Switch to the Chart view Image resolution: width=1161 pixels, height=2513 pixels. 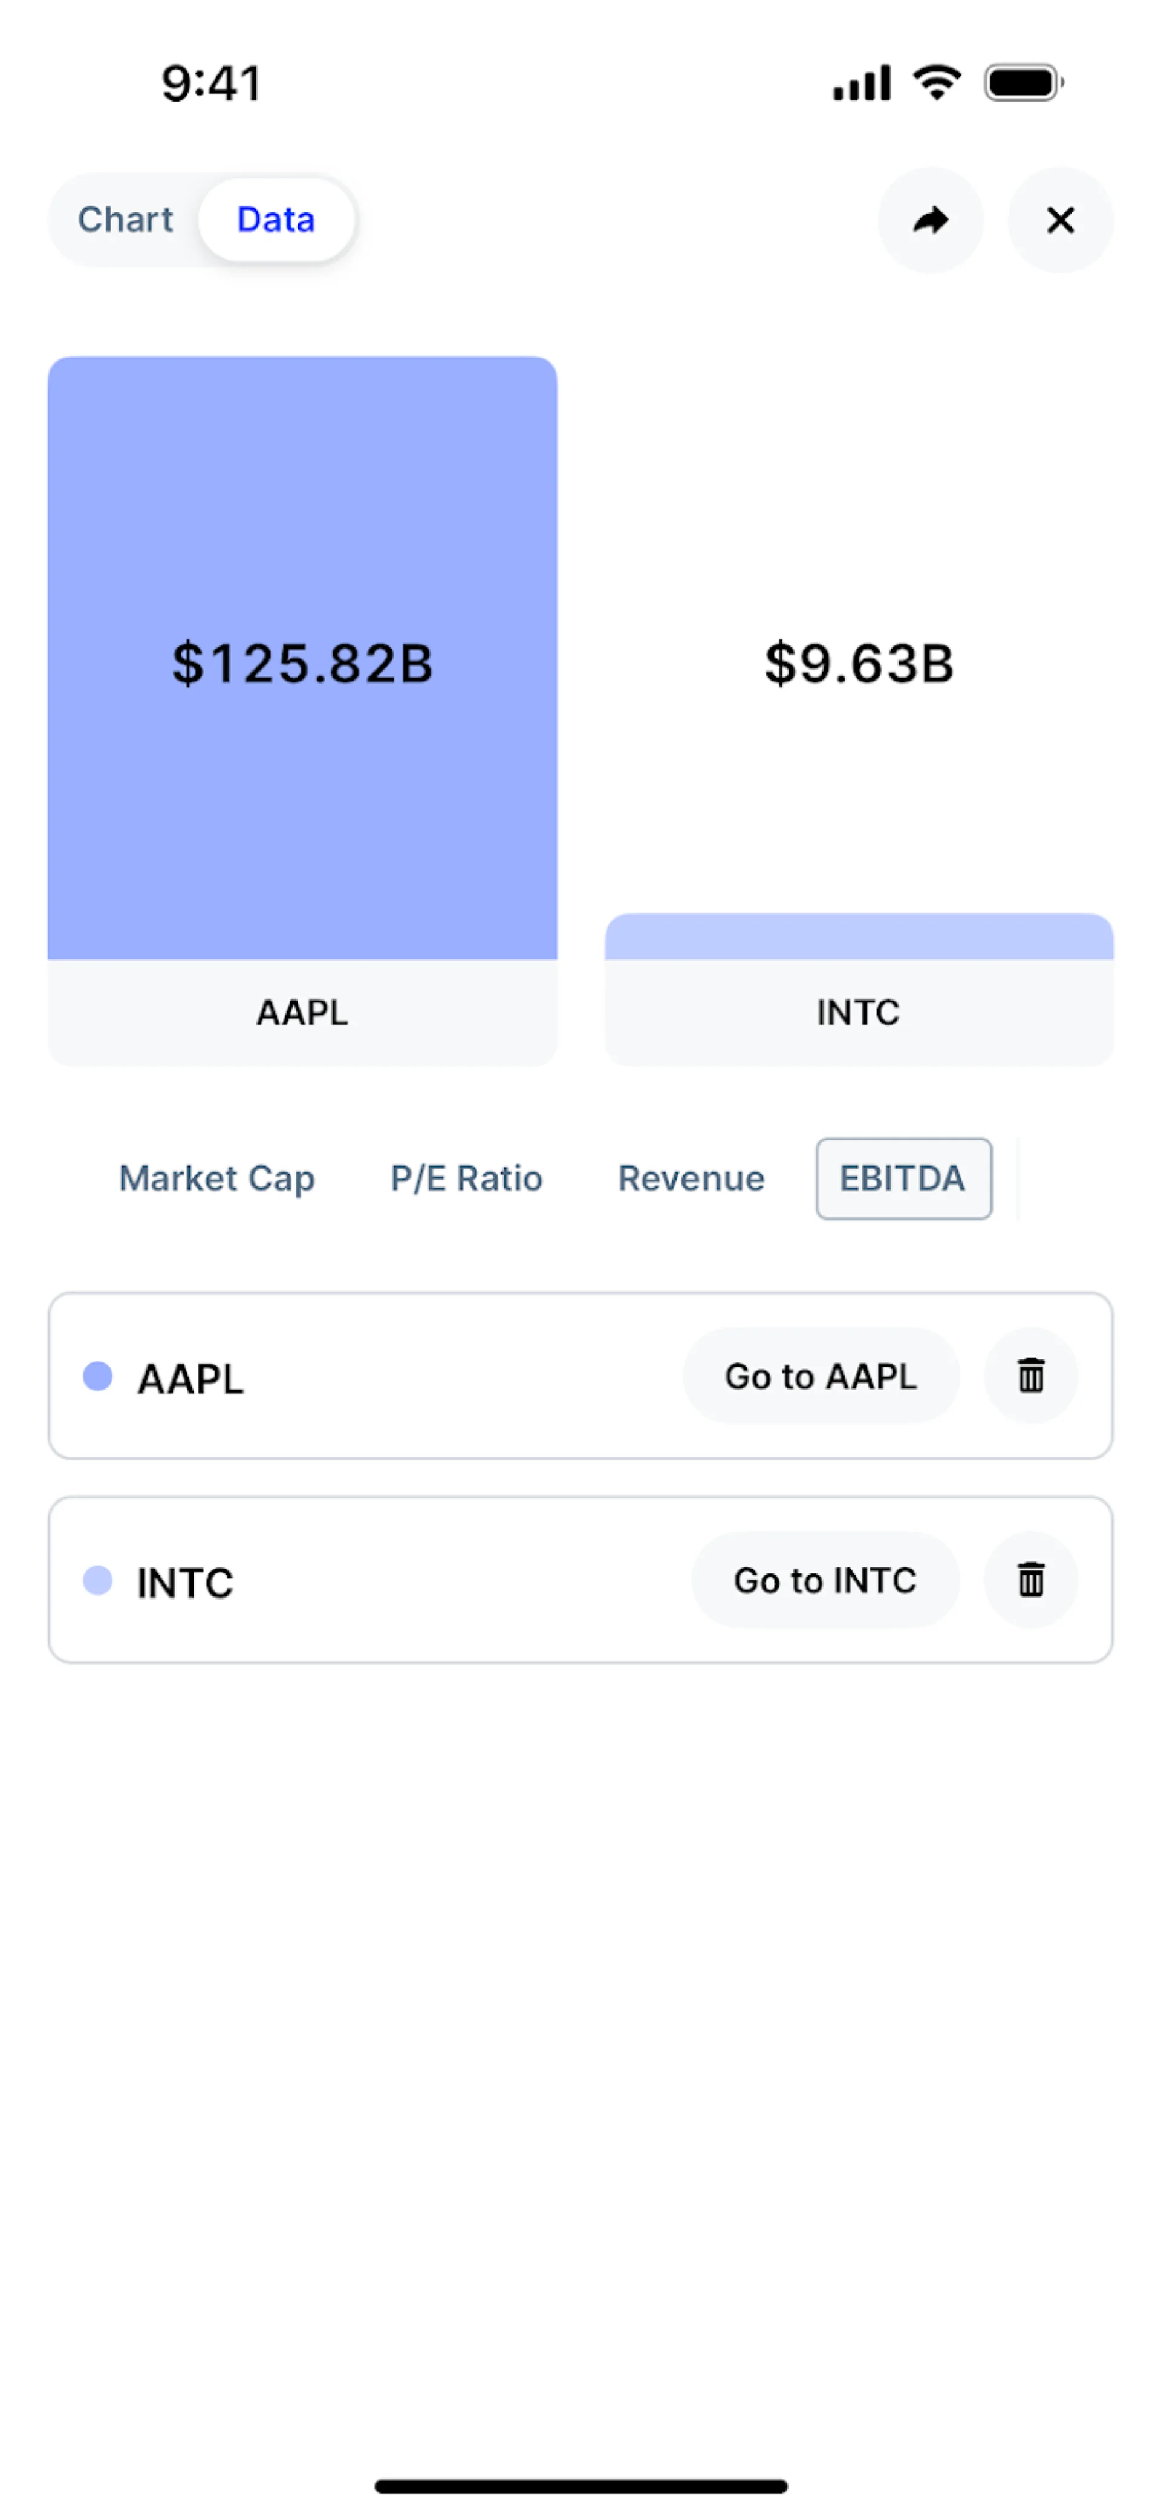pos(126,220)
